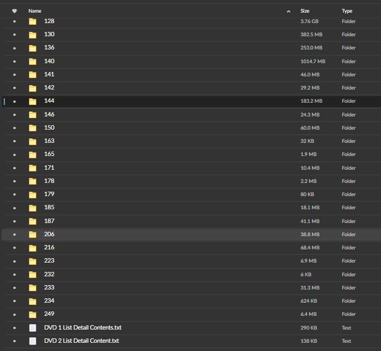The width and height of the screenshot is (381, 351).
Task: Click the folder icon beside 206
Action: click(x=32, y=235)
